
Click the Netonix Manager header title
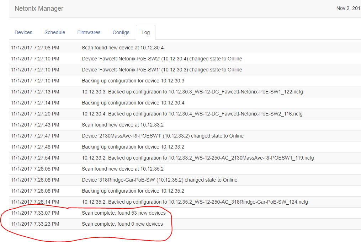39,9
